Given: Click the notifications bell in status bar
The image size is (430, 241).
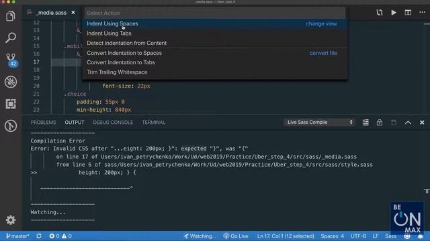Looking at the screenshot, I should click(x=420, y=236).
